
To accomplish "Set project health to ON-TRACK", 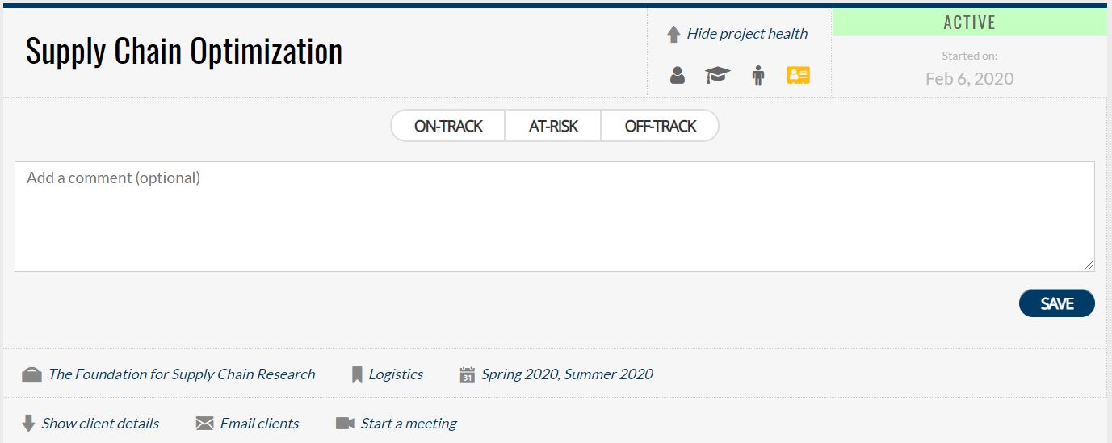I will (448, 126).
